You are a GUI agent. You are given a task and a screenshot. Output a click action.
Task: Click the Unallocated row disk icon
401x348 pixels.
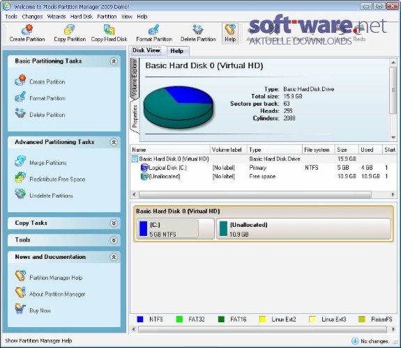point(144,176)
